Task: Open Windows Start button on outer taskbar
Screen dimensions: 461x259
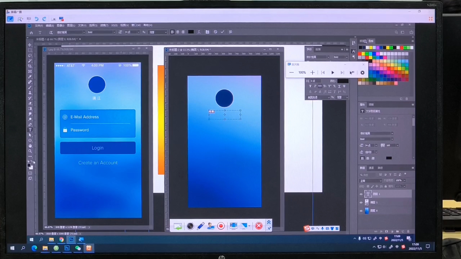Action: pos(12,248)
